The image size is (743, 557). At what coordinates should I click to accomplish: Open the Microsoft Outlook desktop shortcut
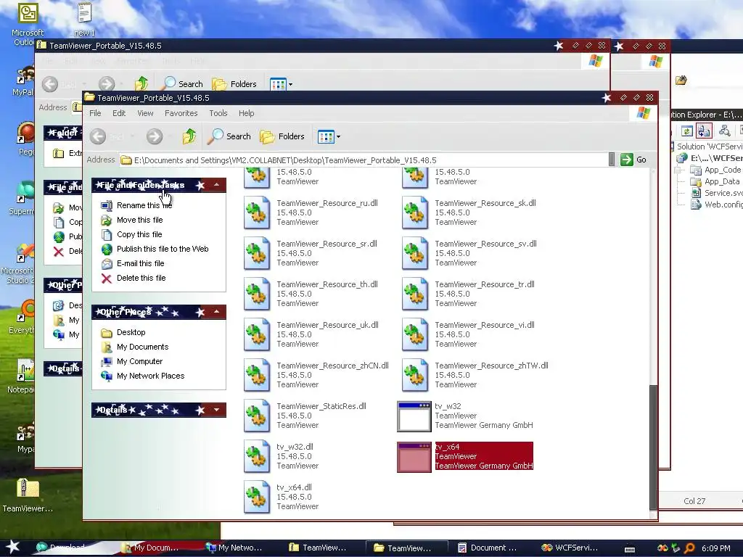(28, 24)
